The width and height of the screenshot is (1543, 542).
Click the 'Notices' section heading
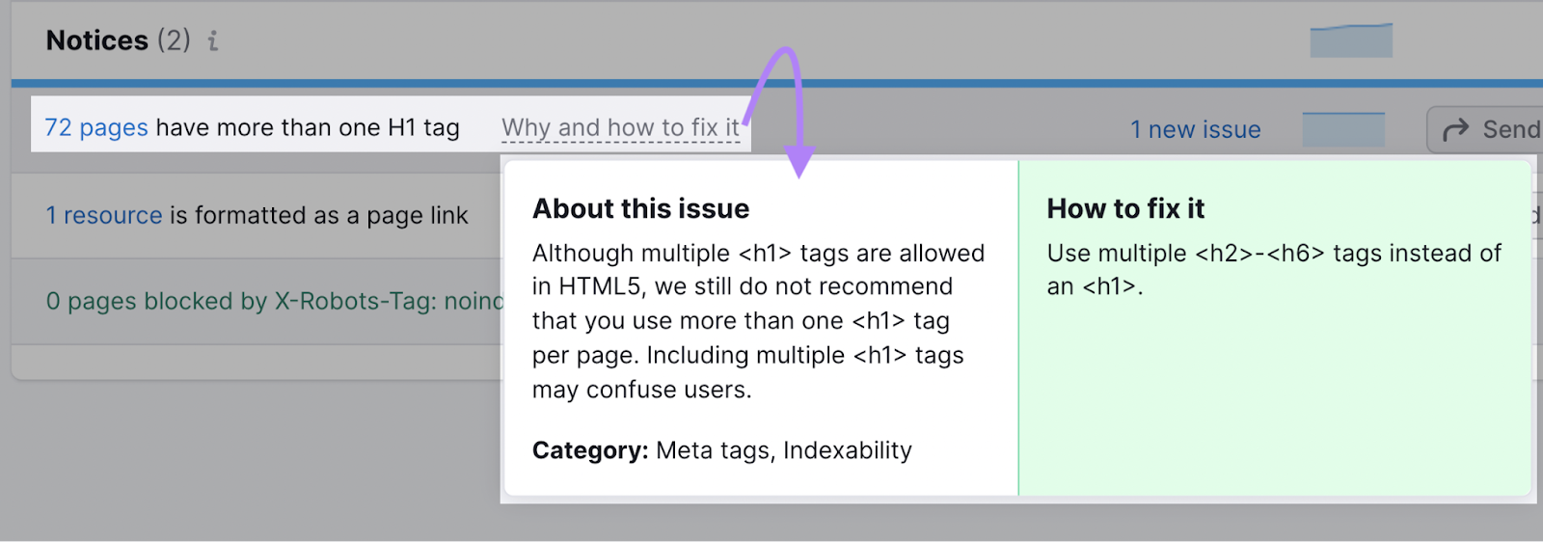tap(97, 41)
